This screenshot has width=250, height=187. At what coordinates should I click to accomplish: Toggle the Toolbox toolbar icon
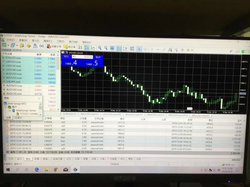click(35, 46)
